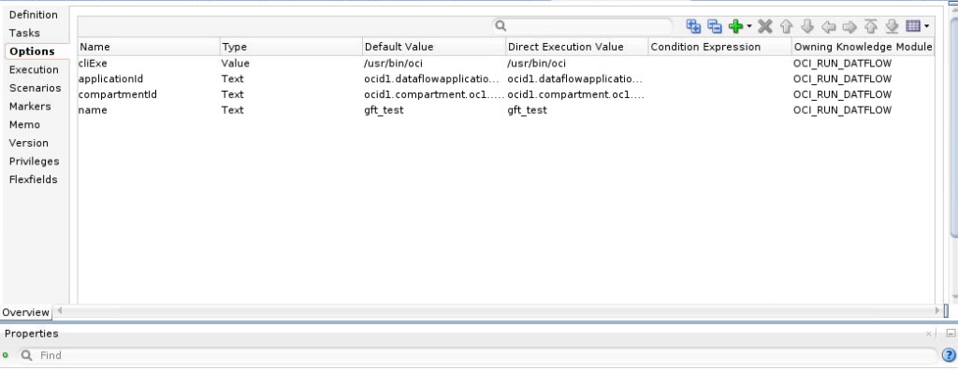Click the gray X delete option icon

pyautogui.click(x=765, y=26)
